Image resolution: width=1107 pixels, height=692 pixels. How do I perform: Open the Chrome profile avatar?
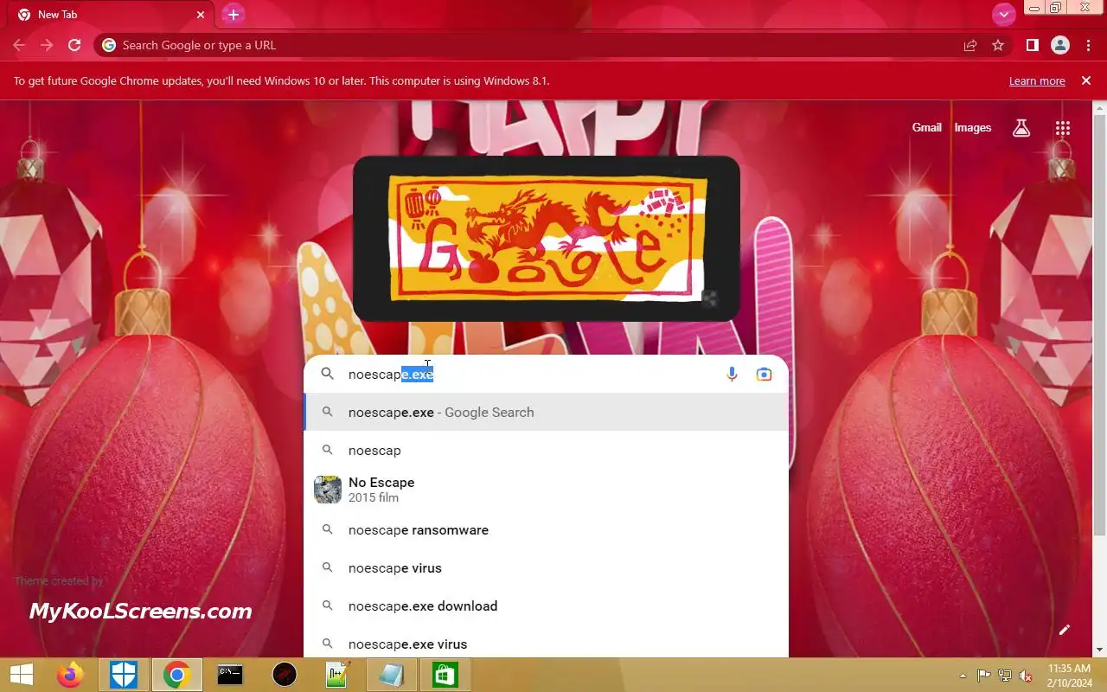(1060, 45)
